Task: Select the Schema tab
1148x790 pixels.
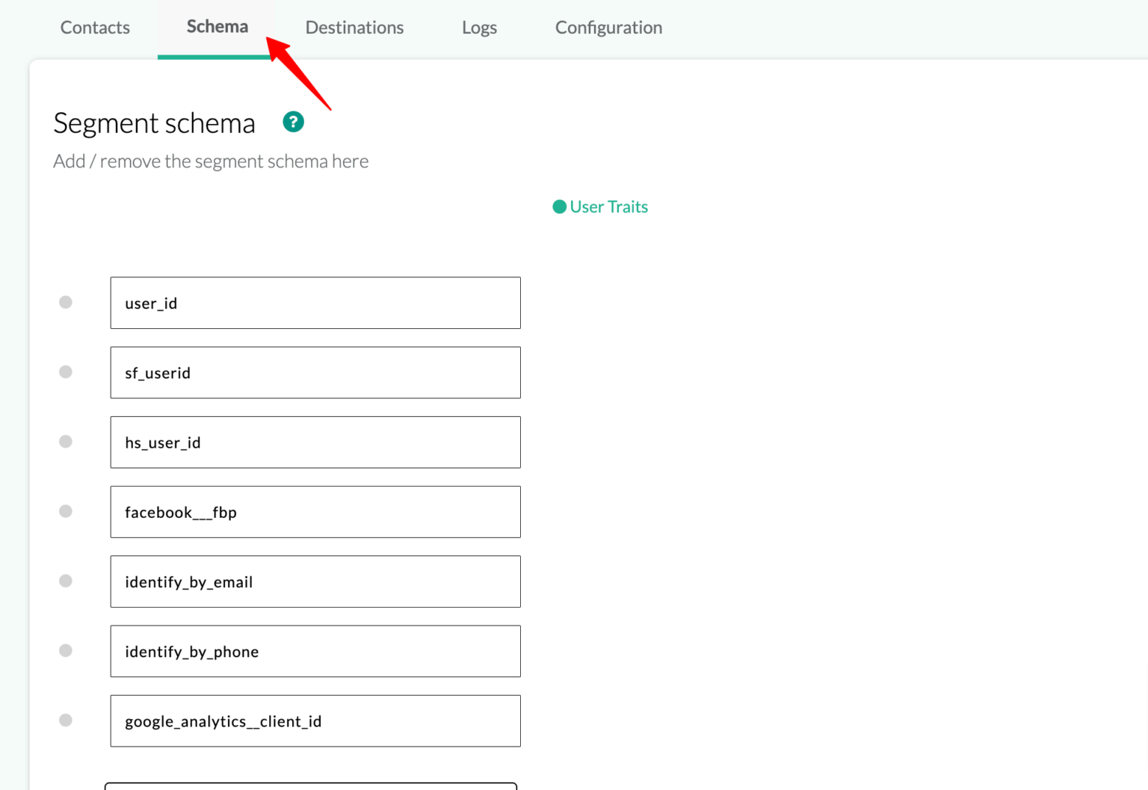Action: click(x=217, y=27)
